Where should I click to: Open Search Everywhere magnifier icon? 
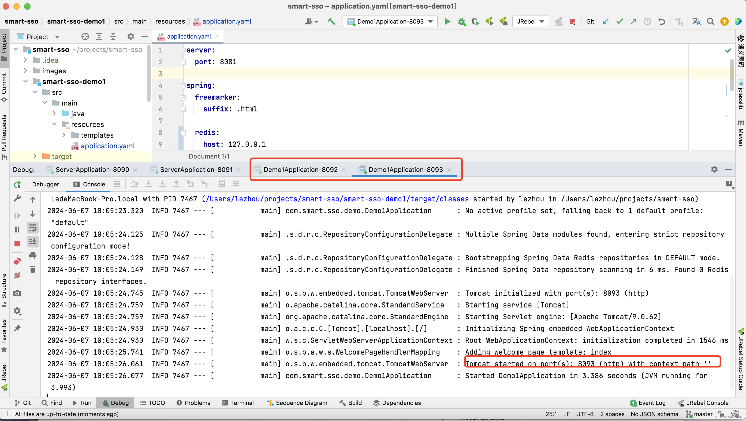(710, 21)
